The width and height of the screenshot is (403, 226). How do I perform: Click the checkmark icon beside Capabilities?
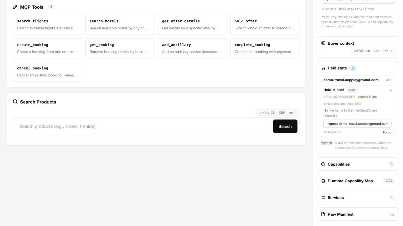[x=323, y=164]
